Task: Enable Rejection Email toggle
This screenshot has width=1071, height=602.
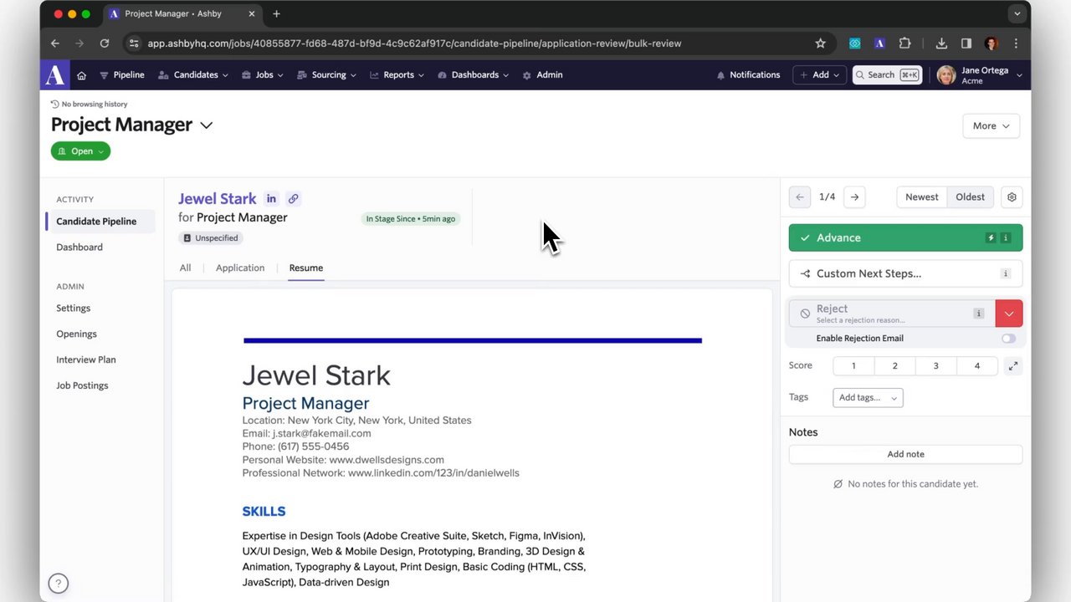Action: (1008, 339)
